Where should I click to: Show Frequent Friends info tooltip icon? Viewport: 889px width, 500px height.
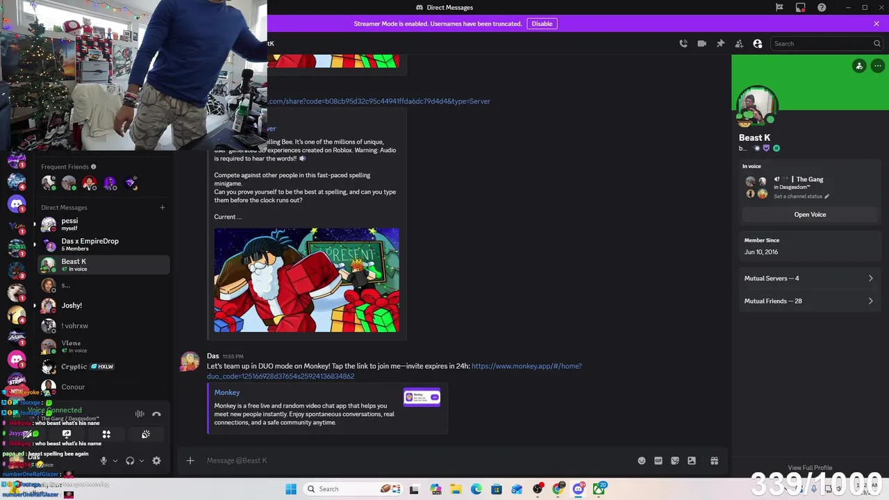tap(94, 167)
